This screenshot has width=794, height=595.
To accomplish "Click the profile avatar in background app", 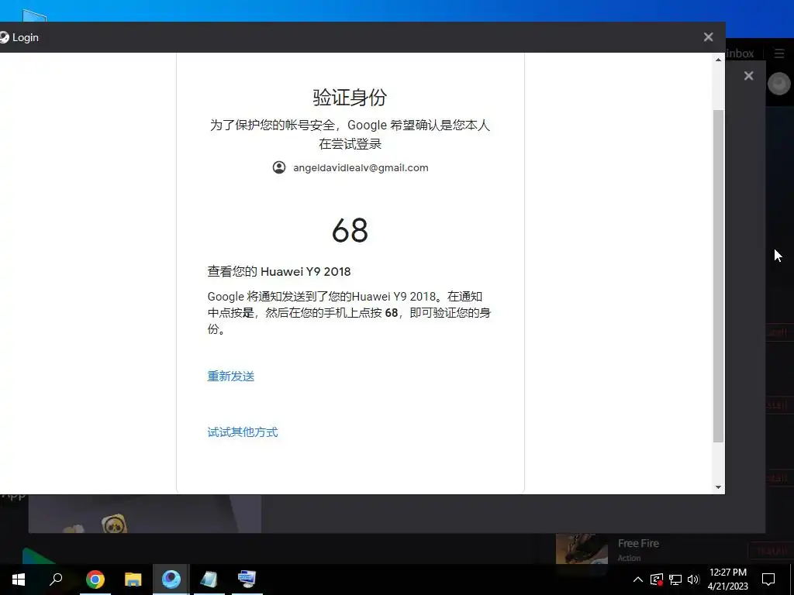I will point(778,84).
